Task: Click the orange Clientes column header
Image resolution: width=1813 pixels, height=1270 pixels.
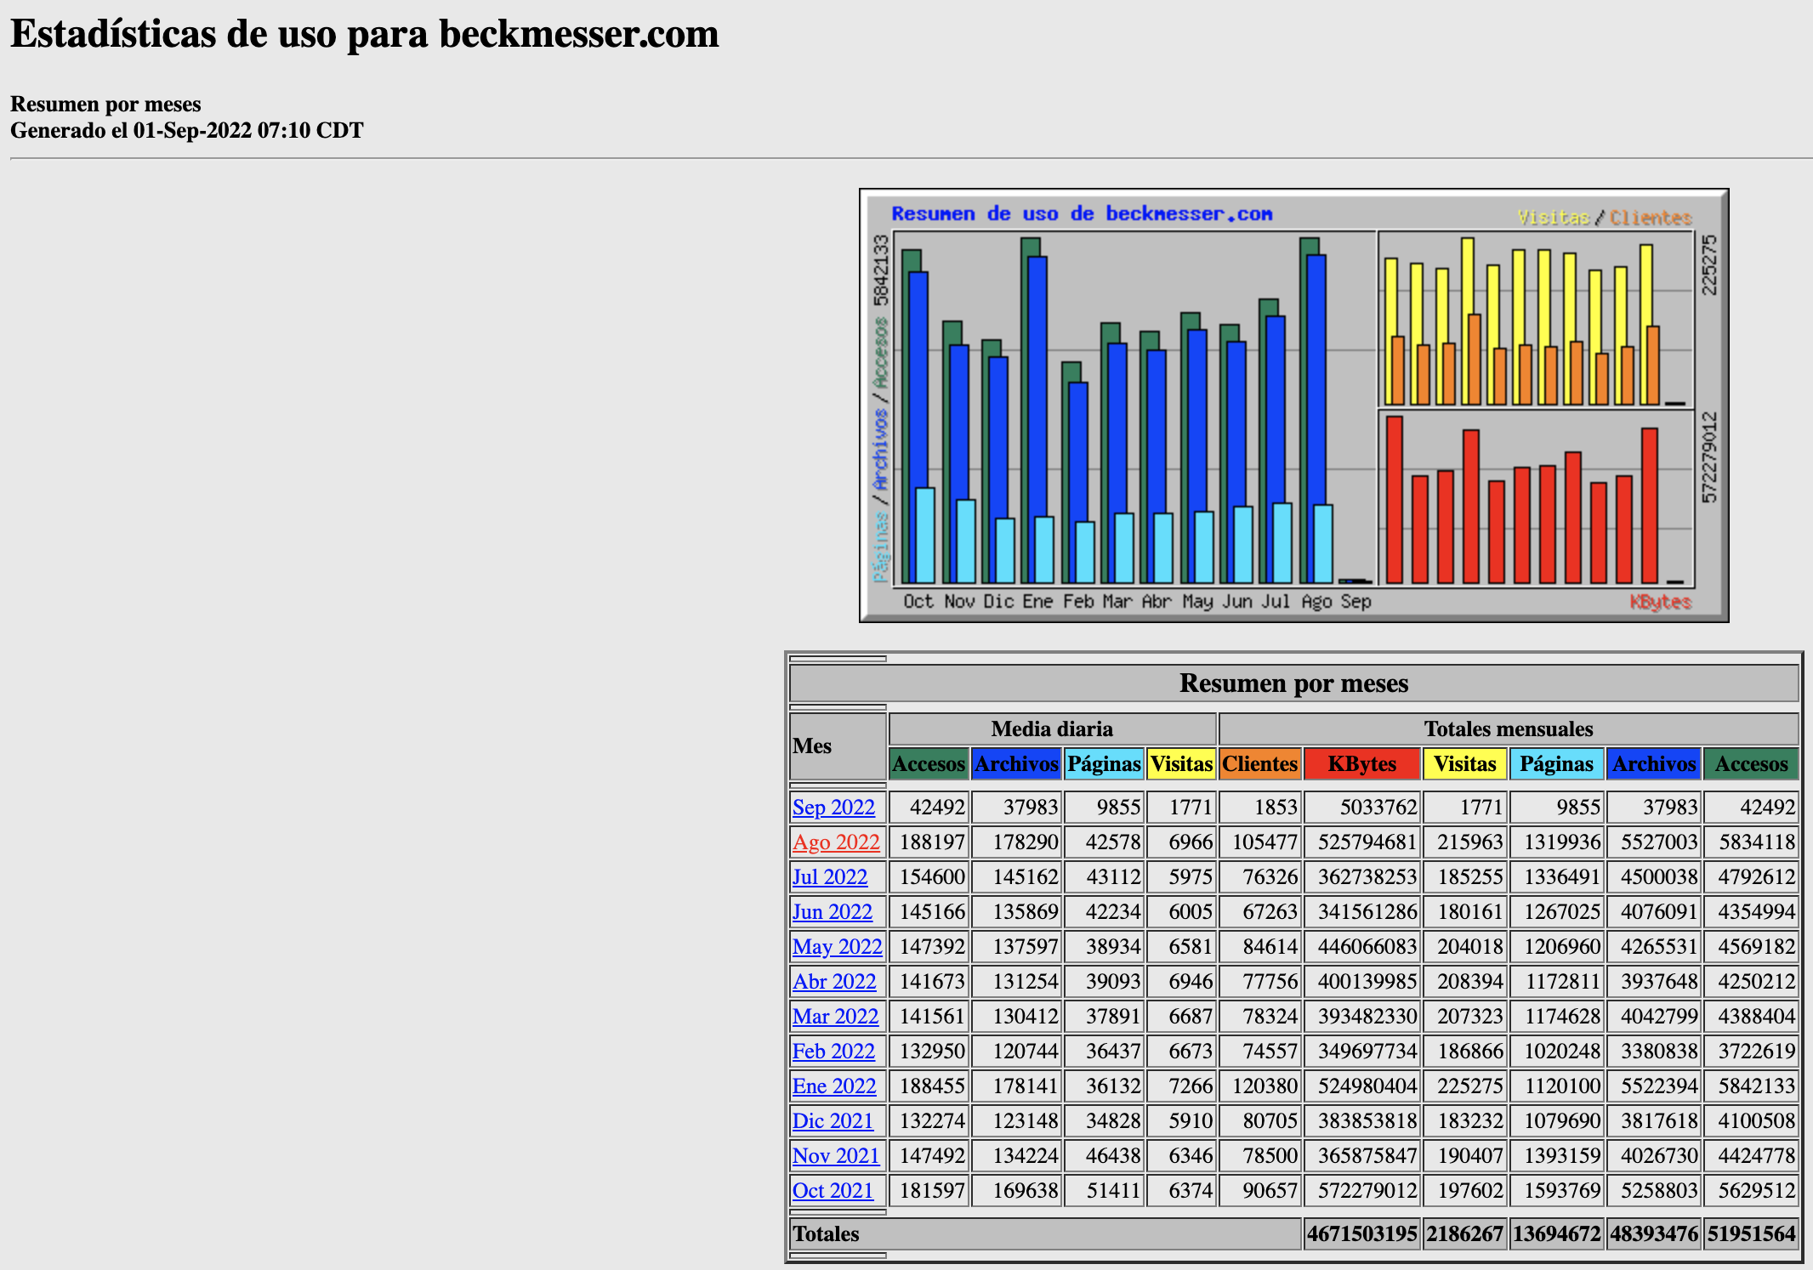Action: 1259,764
